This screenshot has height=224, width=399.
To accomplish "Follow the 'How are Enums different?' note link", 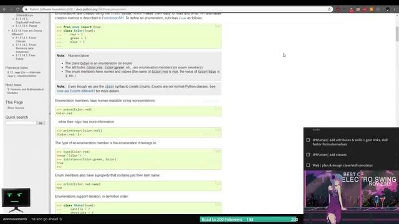I will pos(76,91).
